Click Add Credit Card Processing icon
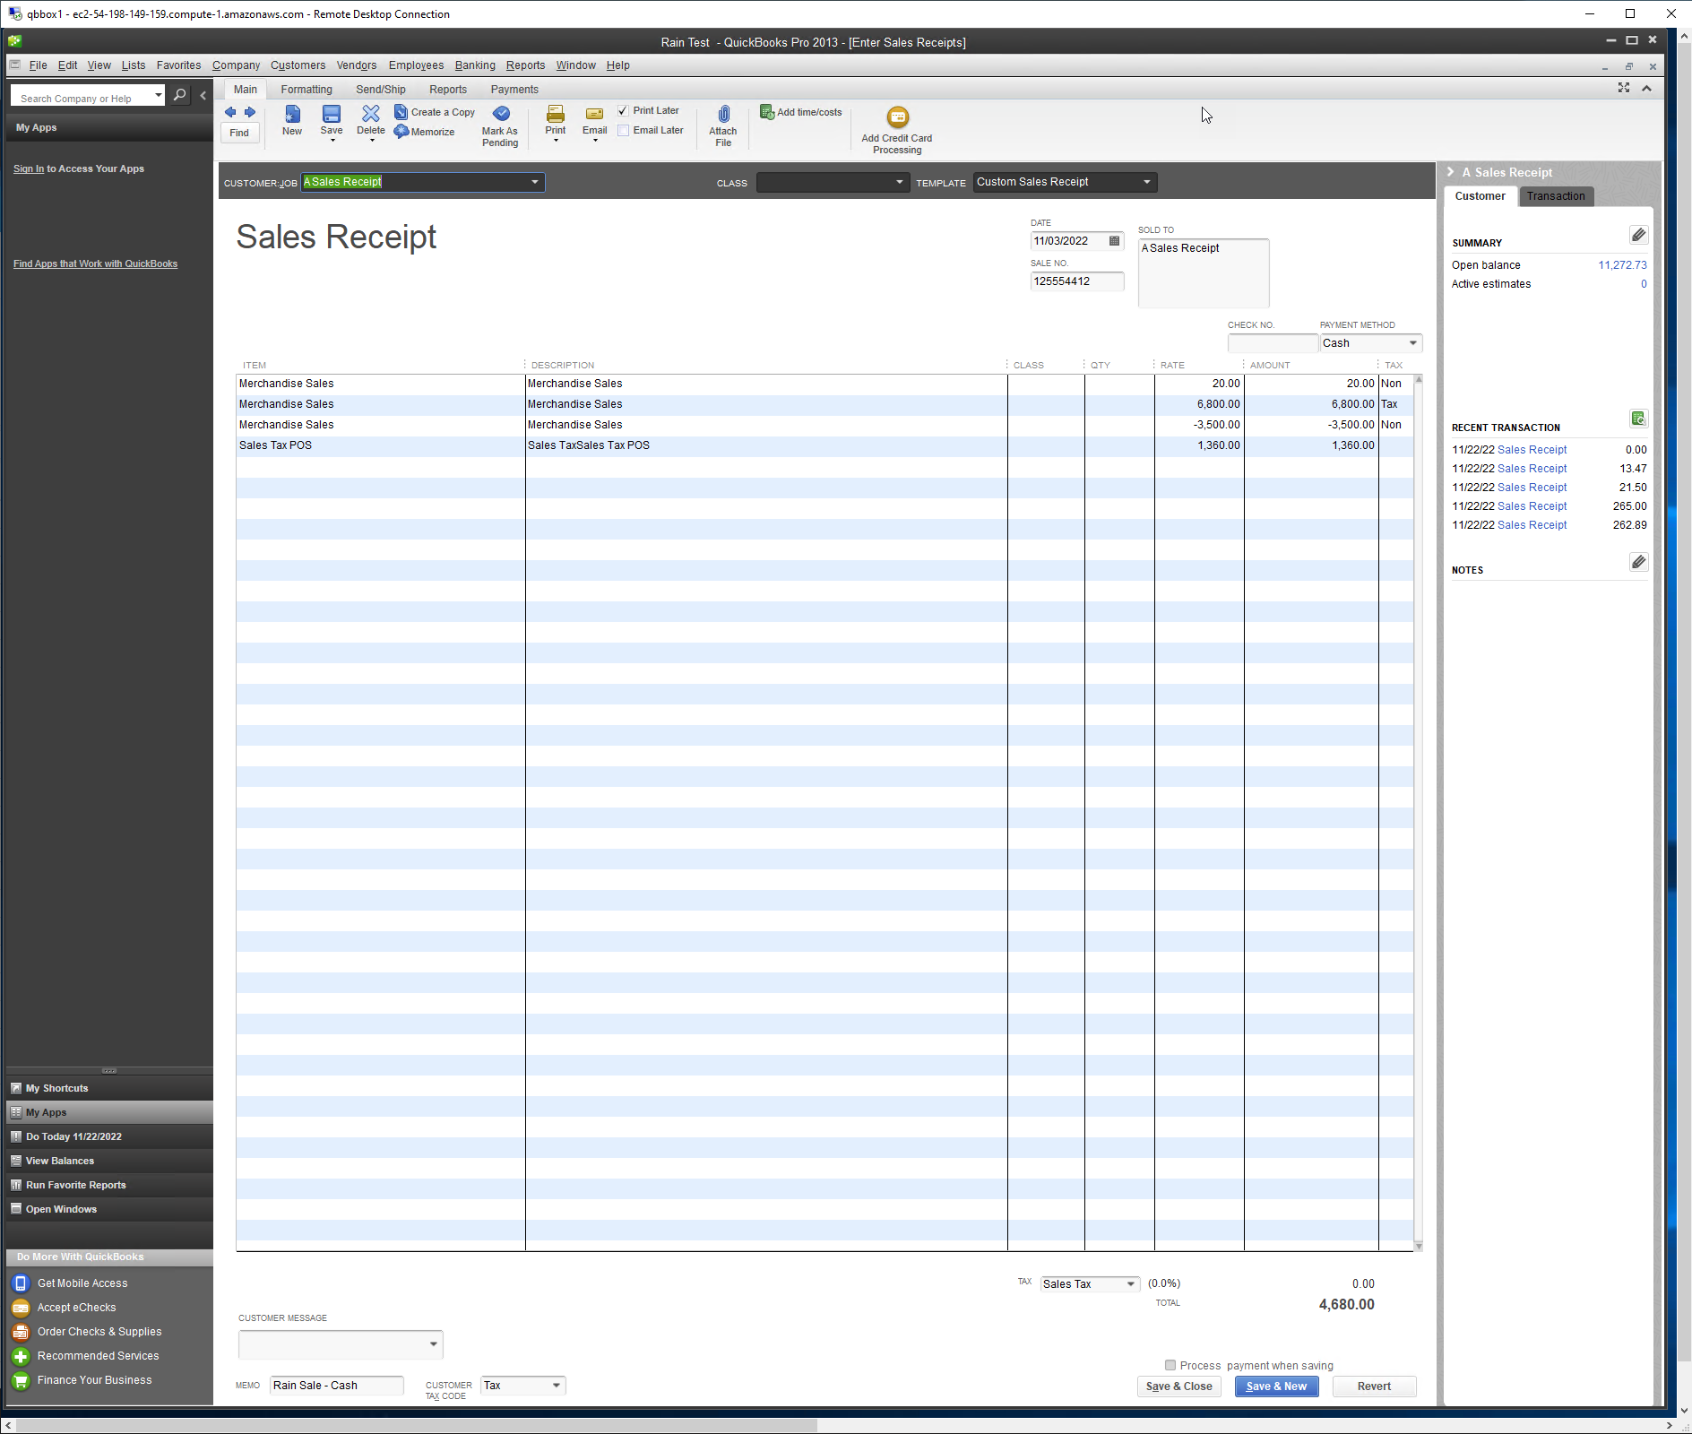The height and width of the screenshot is (1434, 1692). coord(897,117)
